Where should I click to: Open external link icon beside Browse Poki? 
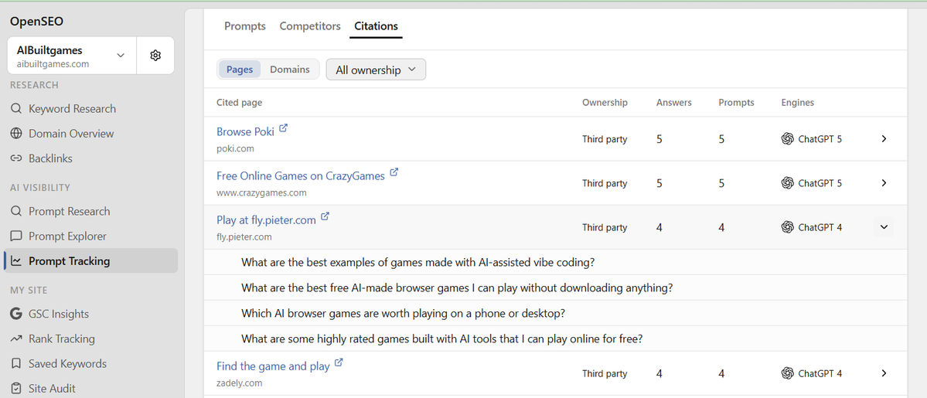tap(283, 128)
